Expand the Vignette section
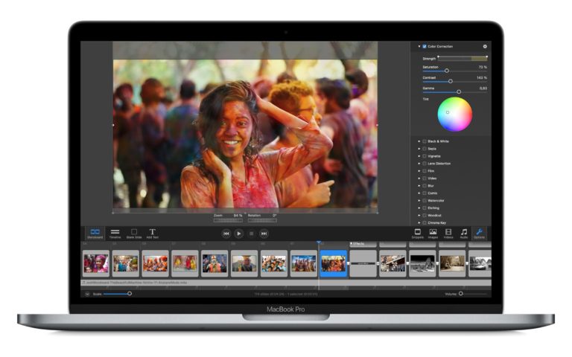The width and height of the screenshot is (572, 357). [x=419, y=156]
